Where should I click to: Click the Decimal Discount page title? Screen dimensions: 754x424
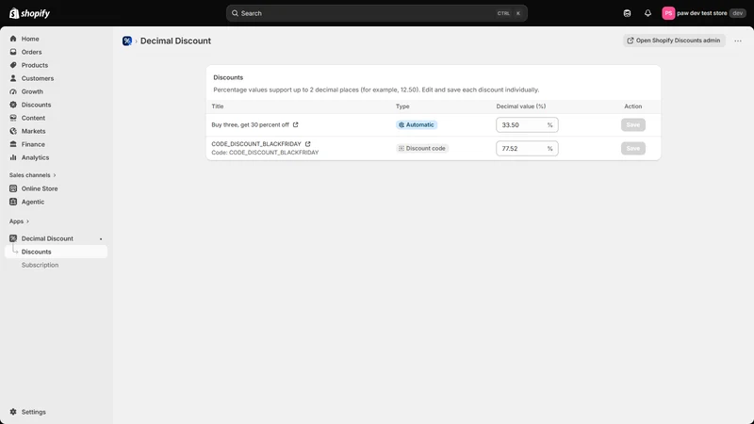(175, 41)
